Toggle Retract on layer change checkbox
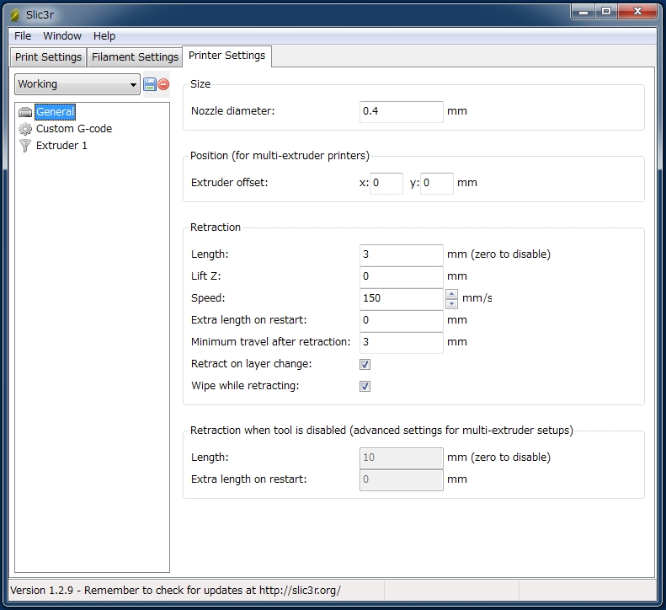The image size is (666, 610). (x=365, y=364)
